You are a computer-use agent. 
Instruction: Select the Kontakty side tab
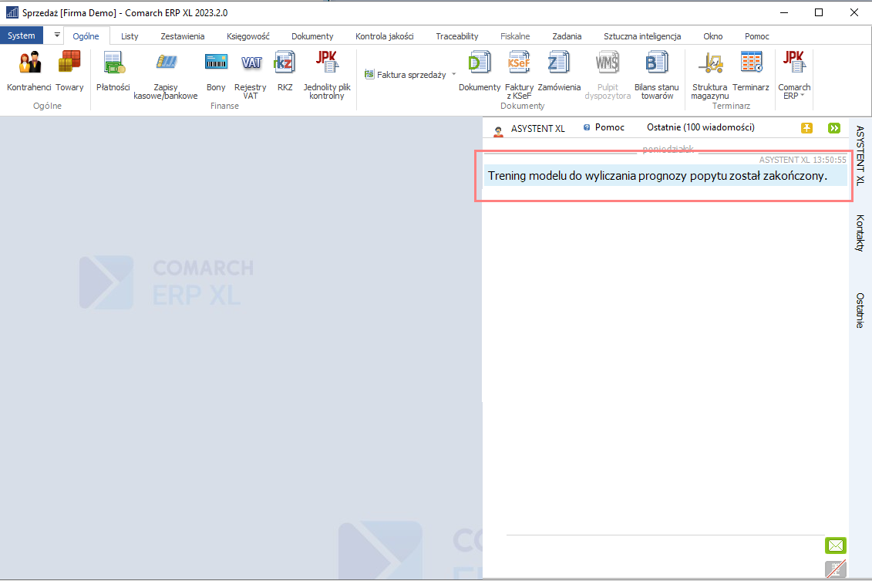point(860,233)
